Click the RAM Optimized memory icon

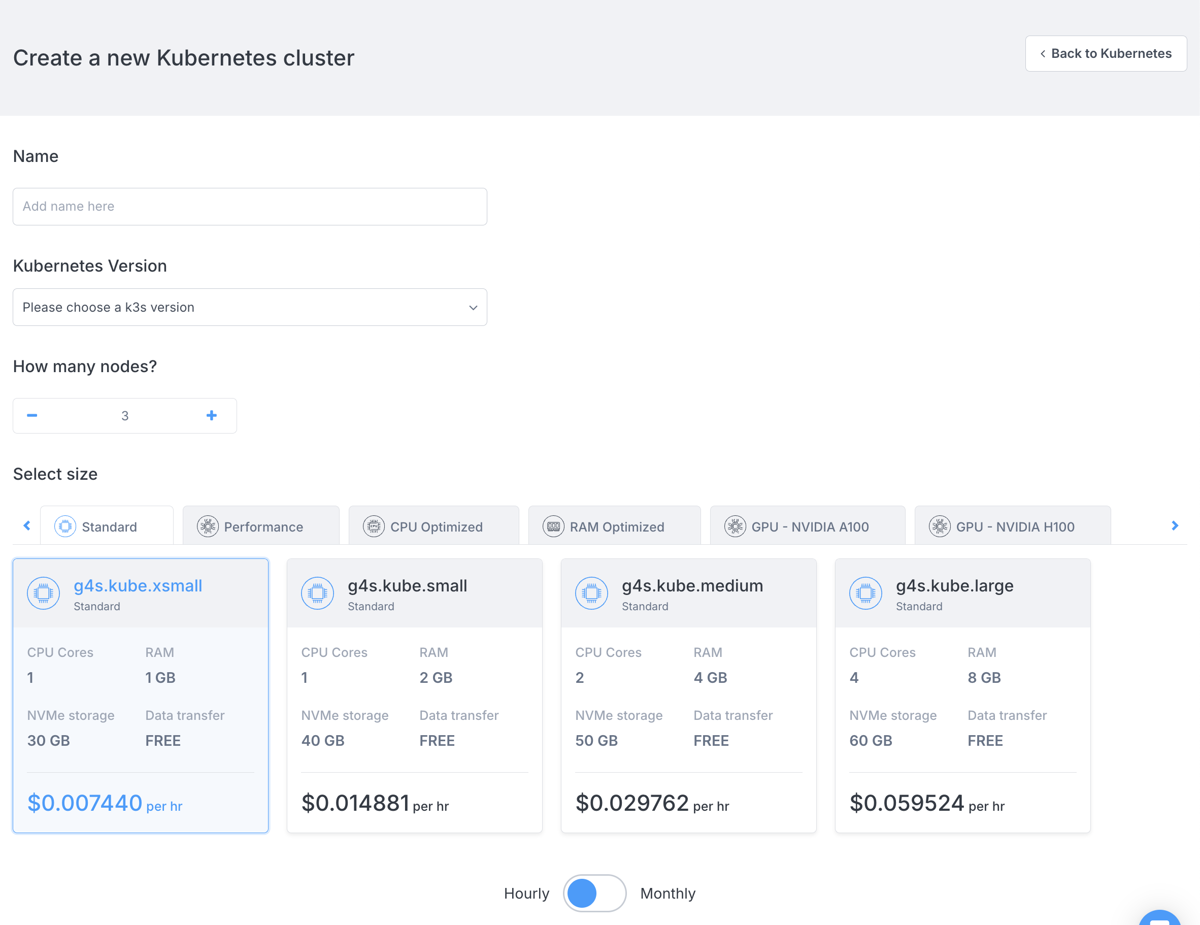pyautogui.click(x=553, y=526)
